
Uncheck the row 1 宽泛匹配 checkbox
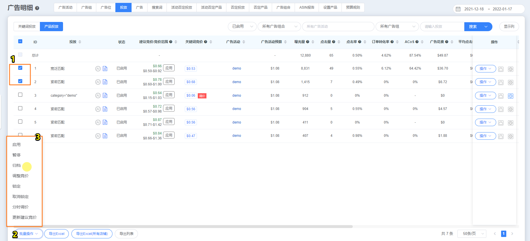click(20, 68)
